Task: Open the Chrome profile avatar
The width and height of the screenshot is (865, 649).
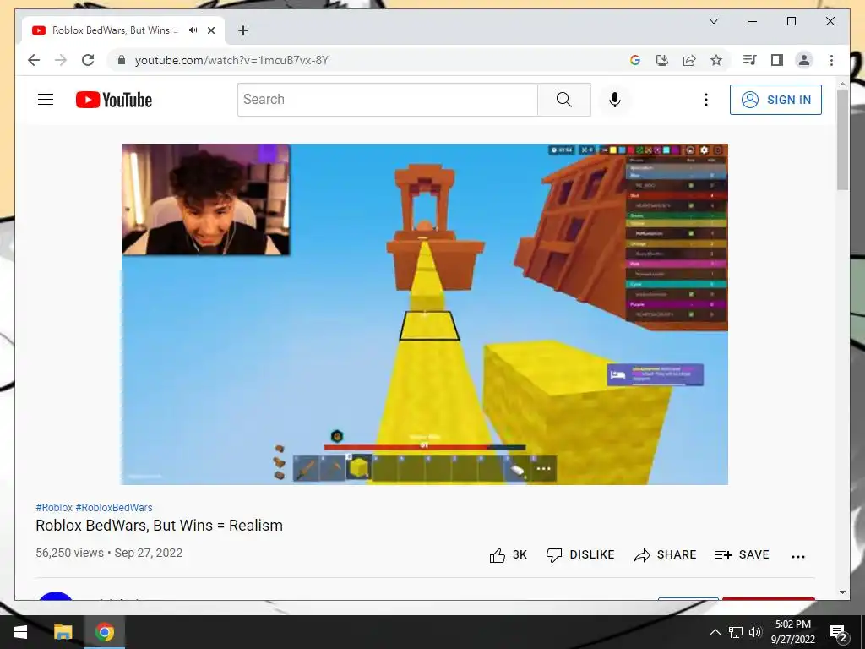Action: (804, 60)
